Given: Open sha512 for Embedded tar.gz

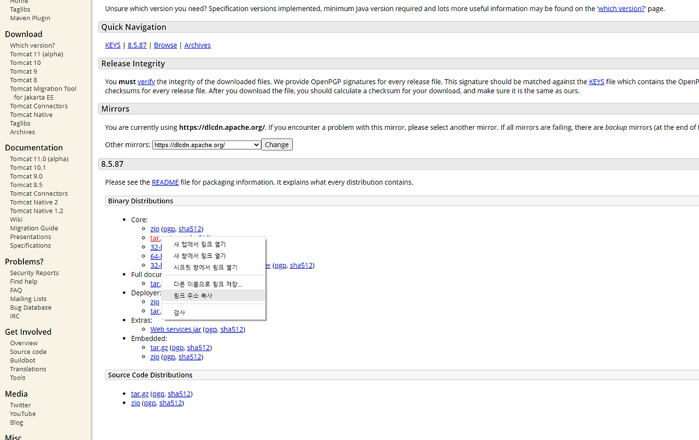Looking at the screenshot, I should click(199, 348).
